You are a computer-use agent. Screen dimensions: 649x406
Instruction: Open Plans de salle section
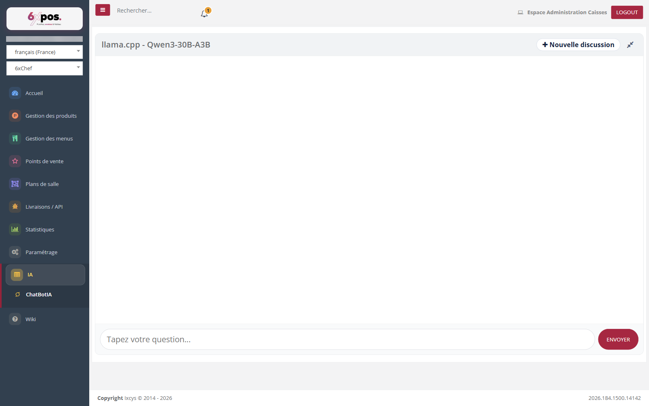pos(45,184)
